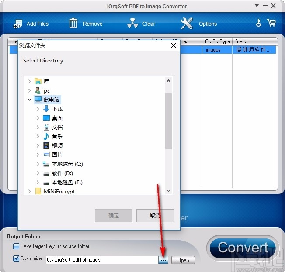The width and height of the screenshot is (285, 272).
Task: Click the 微讲师软件 status cell
Action: tap(254, 50)
